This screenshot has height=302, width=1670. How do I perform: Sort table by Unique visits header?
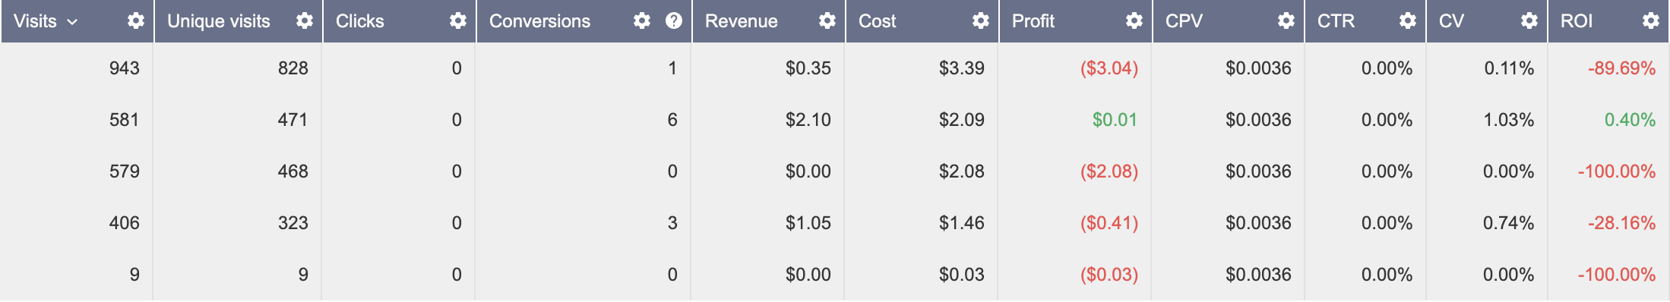219,21
